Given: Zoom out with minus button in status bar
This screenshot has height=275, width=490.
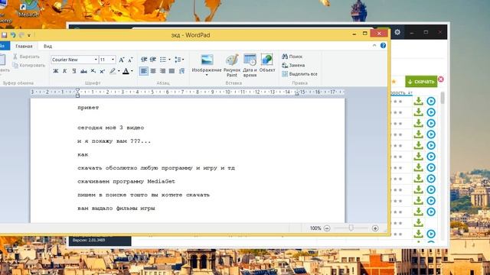Looking at the screenshot, I should (x=327, y=228).
